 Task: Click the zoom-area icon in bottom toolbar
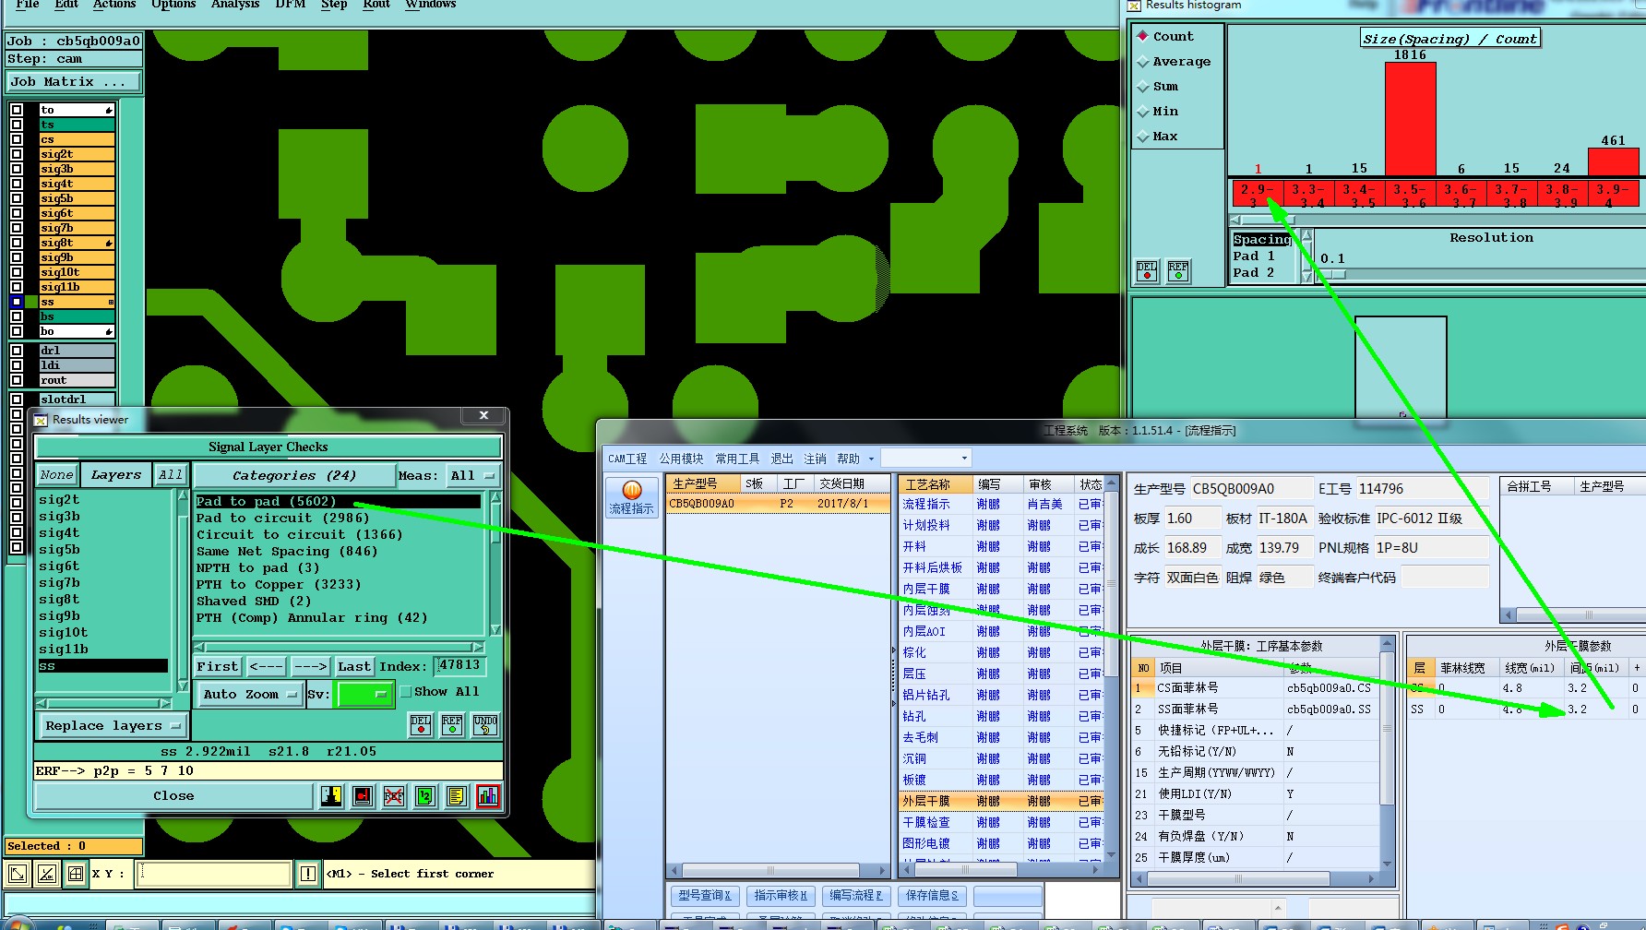point(18,874)
